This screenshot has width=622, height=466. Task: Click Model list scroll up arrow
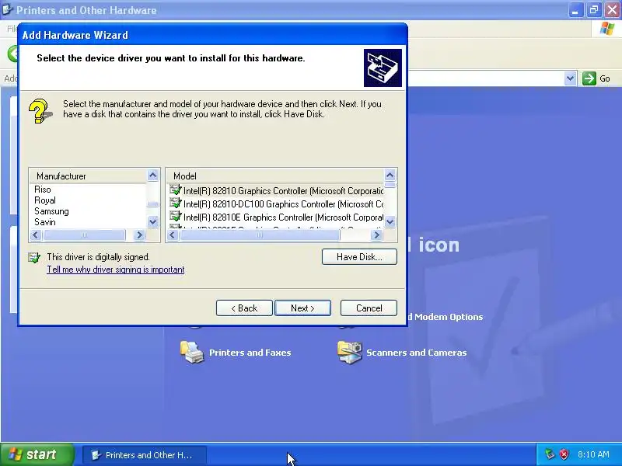point(390,176)
